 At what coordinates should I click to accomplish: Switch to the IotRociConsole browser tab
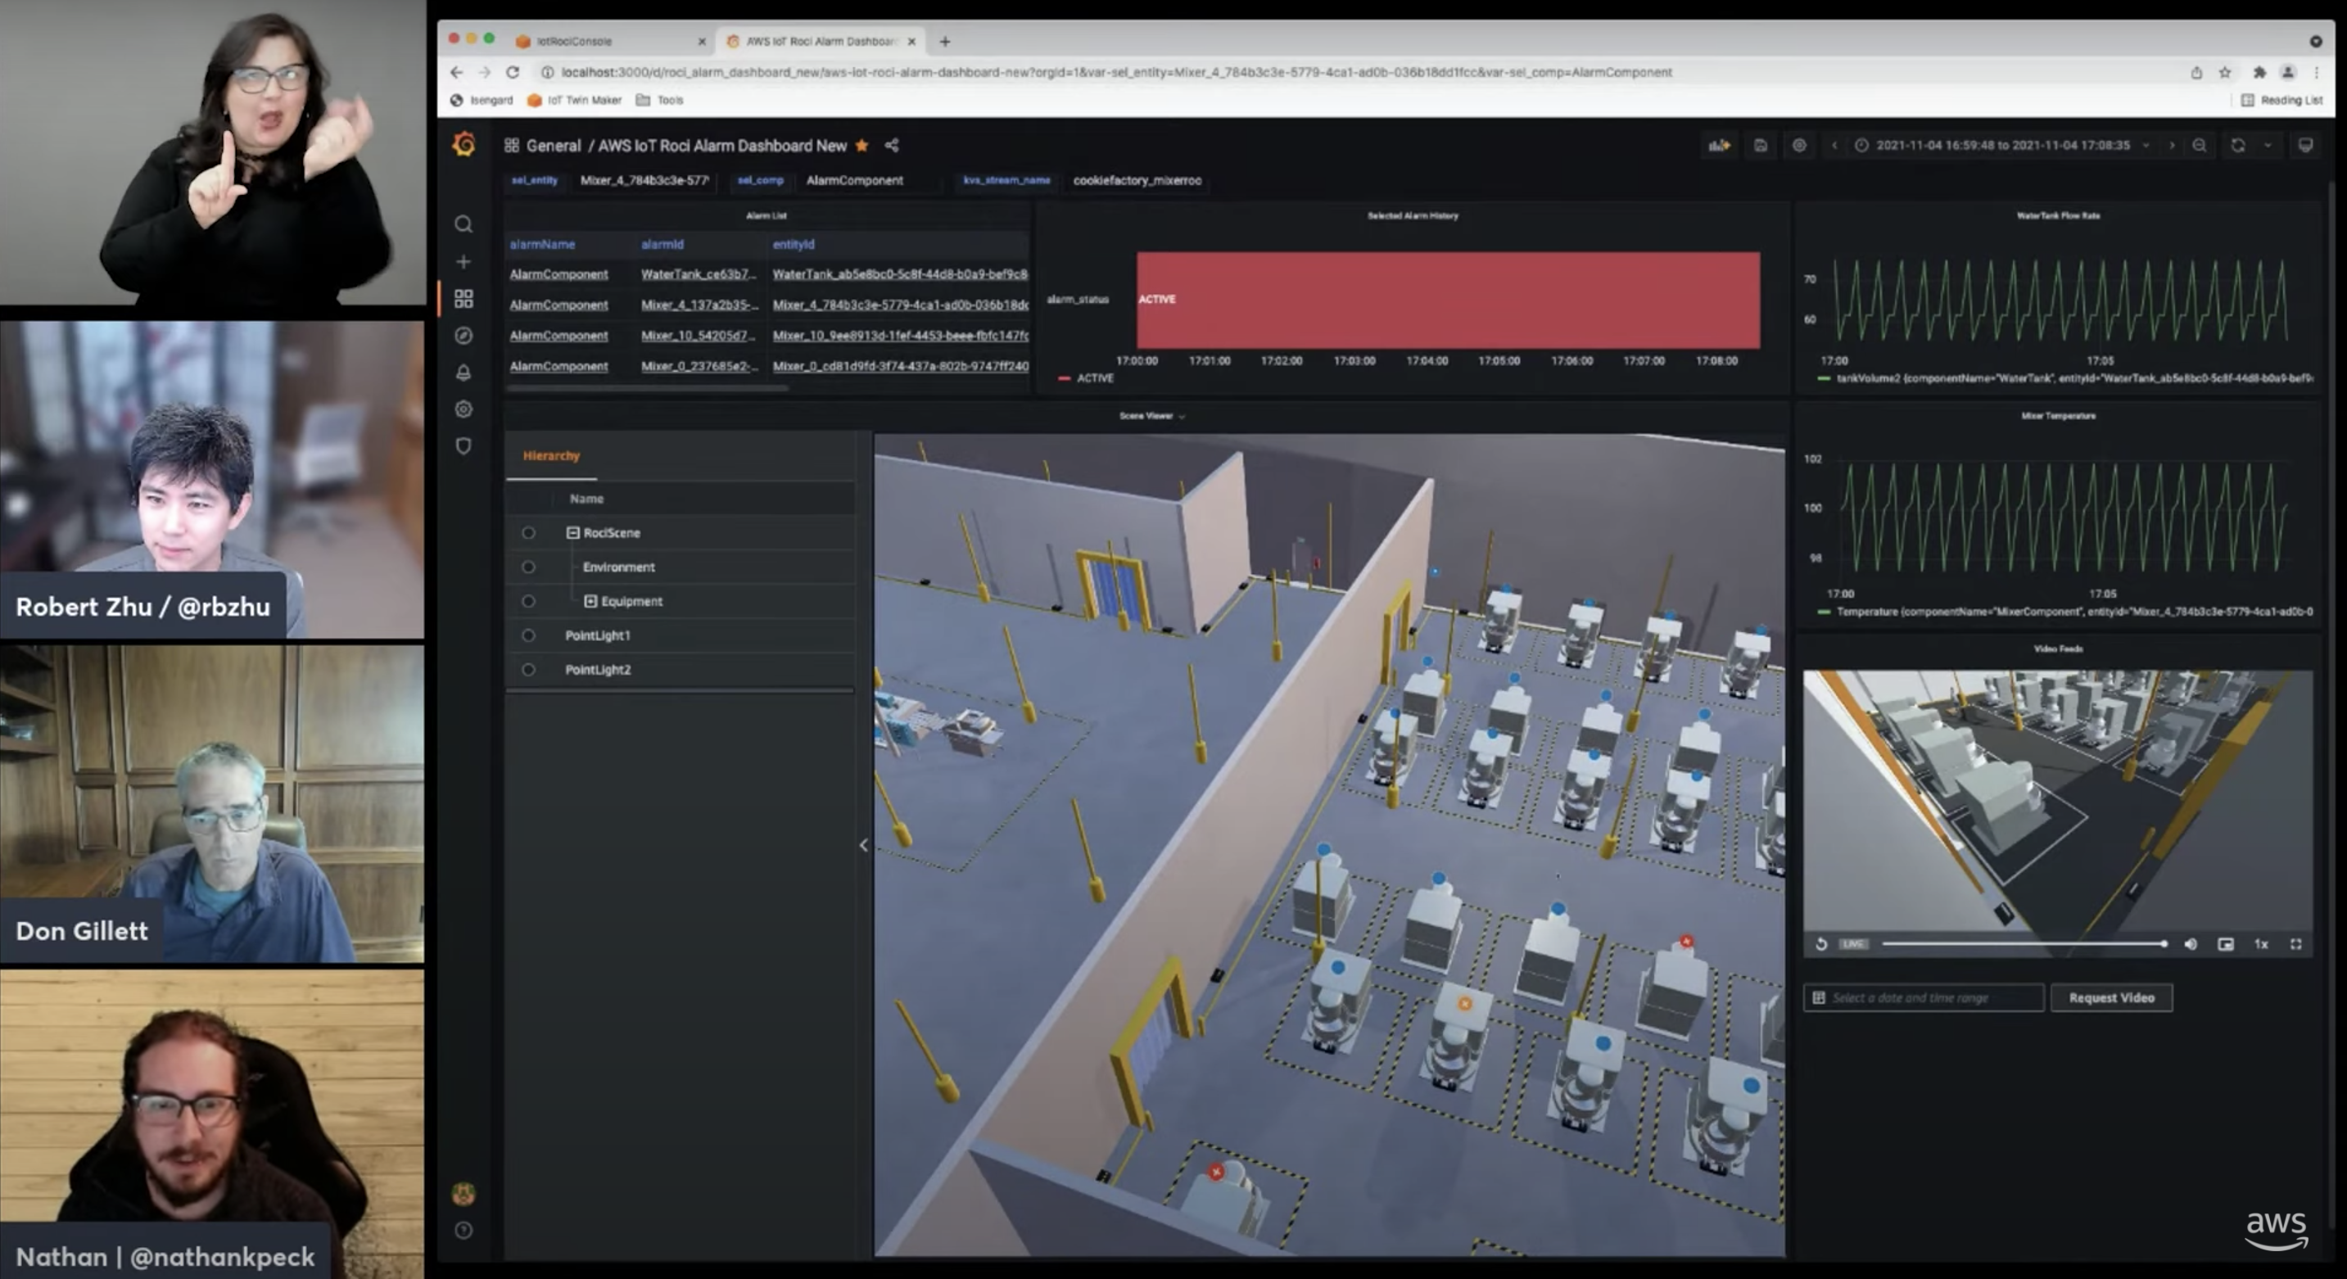(x=610, y=41)
